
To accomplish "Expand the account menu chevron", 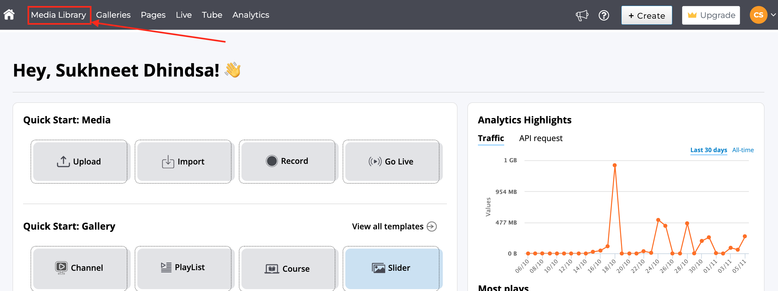I will 773,15.
